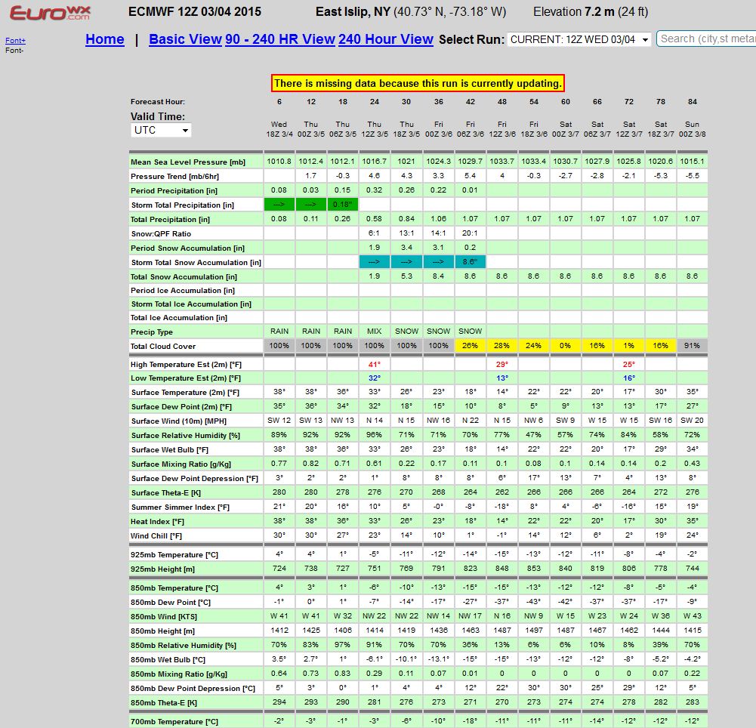The image size is (756, 728).
Task: Select the N 22 surface wind value
Action: 470,421
